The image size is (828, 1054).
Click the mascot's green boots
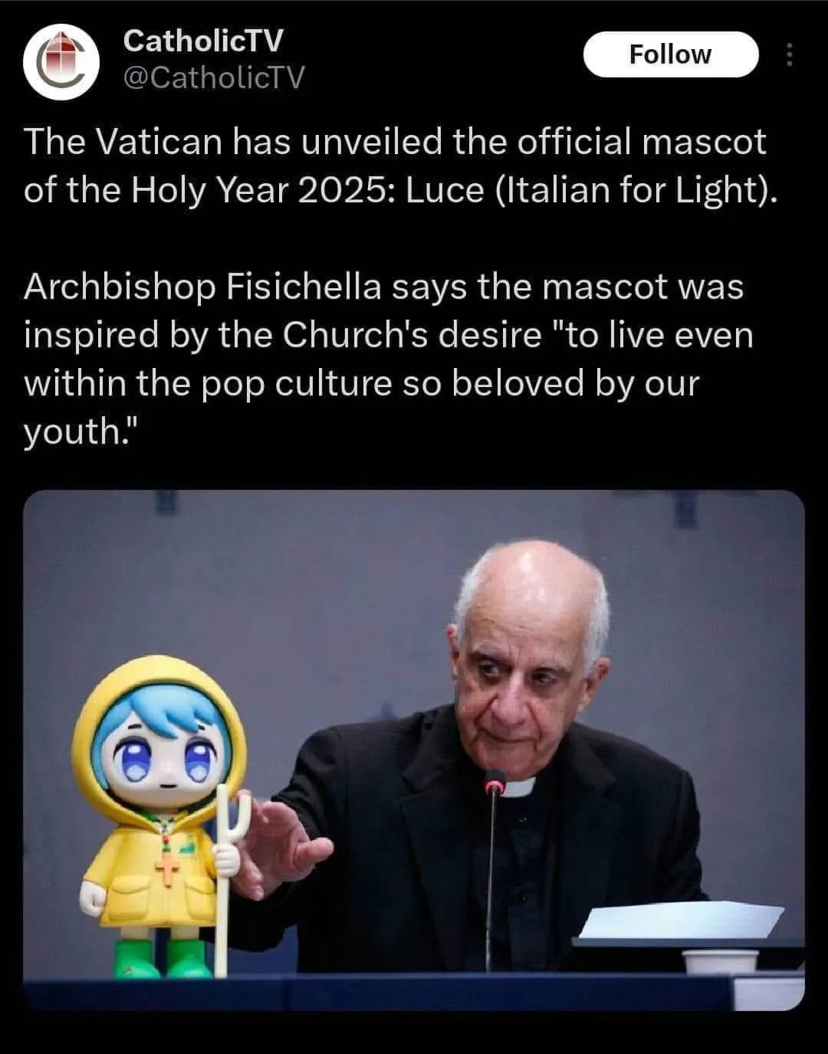point(163,958)
